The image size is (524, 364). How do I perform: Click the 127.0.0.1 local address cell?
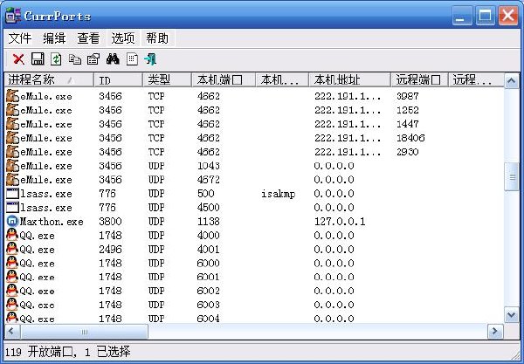tap(340, 222)
